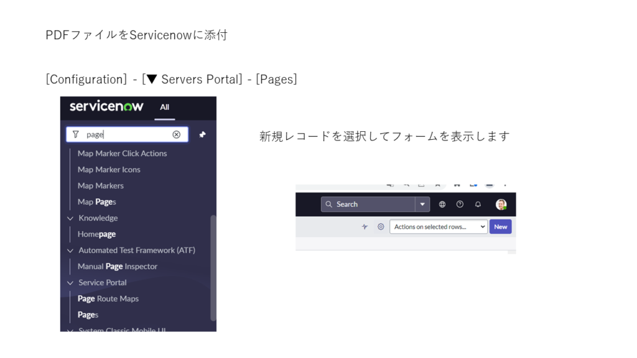Select Page Route Maps module
Screen dimensions: 637x358
108,298
